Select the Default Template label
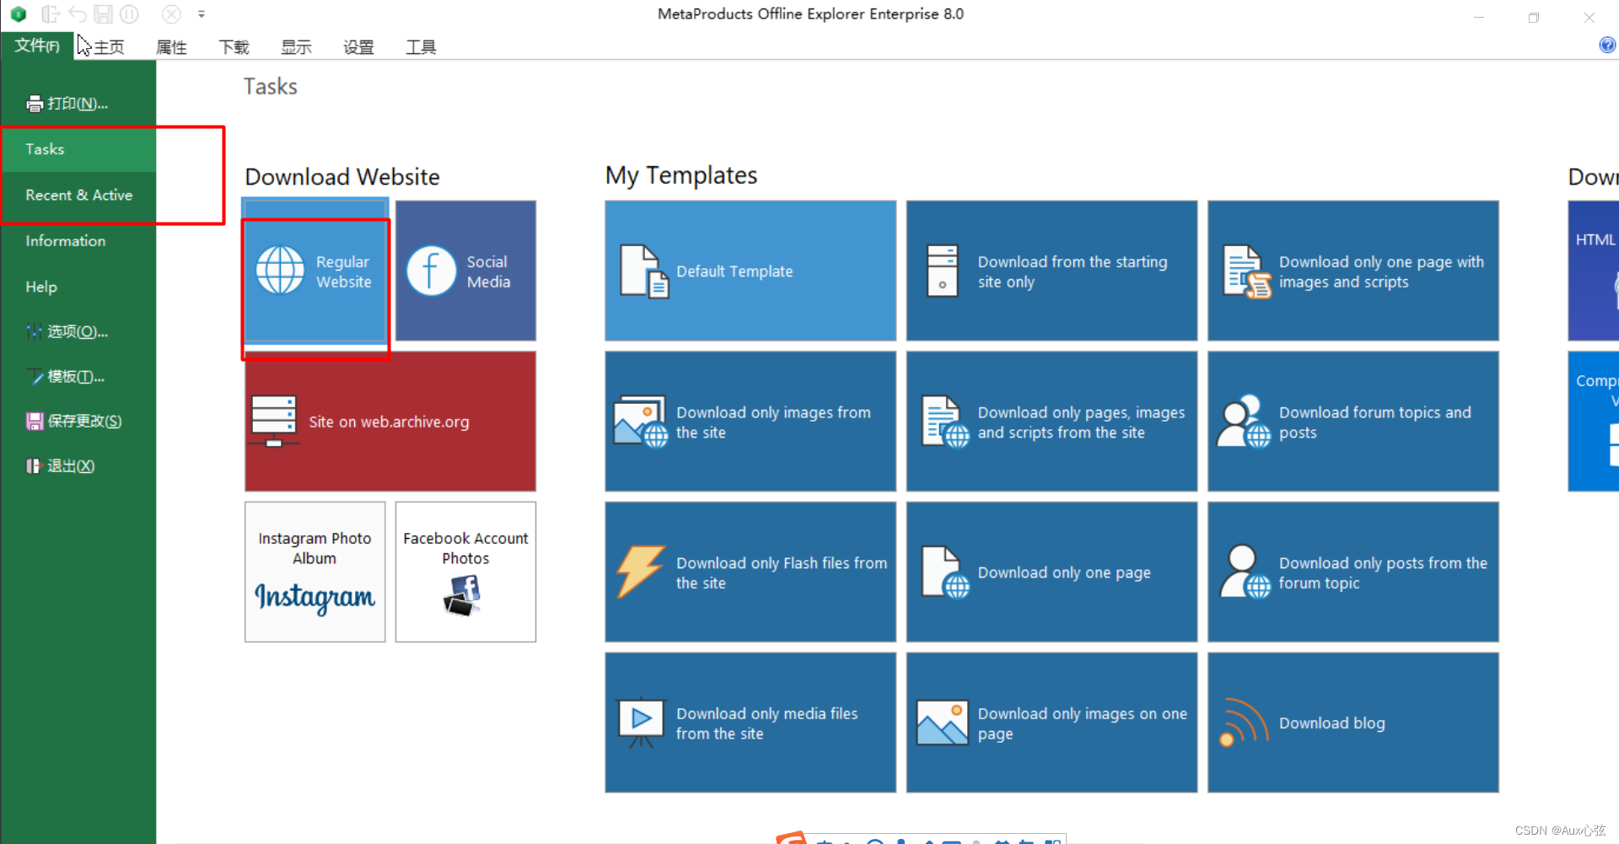Image resolution: width=1619 pixels, height=844 pixels. coord(734,271)
